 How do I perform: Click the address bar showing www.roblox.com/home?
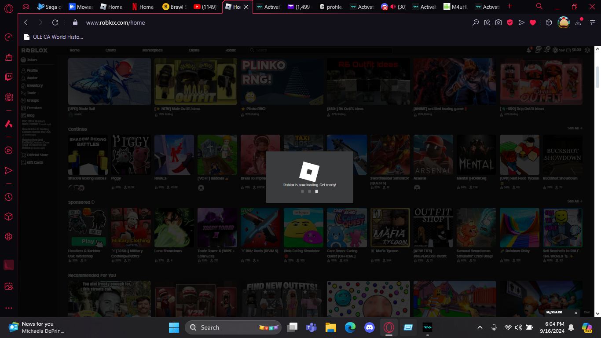point(115,22)
